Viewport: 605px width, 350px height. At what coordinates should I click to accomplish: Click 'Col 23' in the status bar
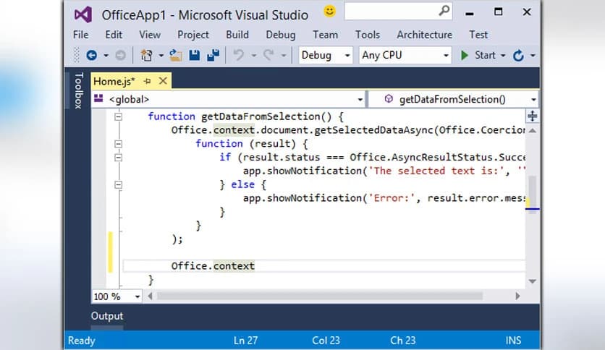(x=326, y=341)
